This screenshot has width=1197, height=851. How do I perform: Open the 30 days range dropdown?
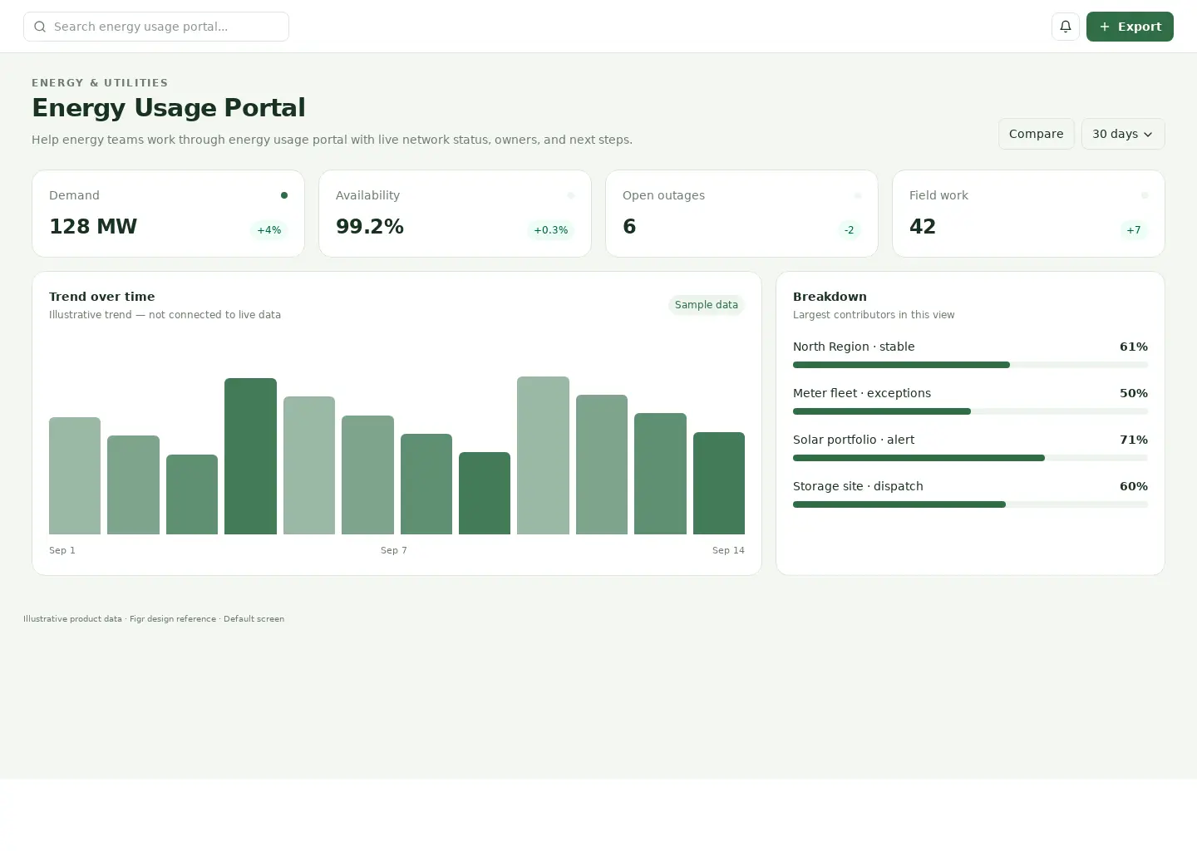pyautogui.click(x=1123, y=134)
